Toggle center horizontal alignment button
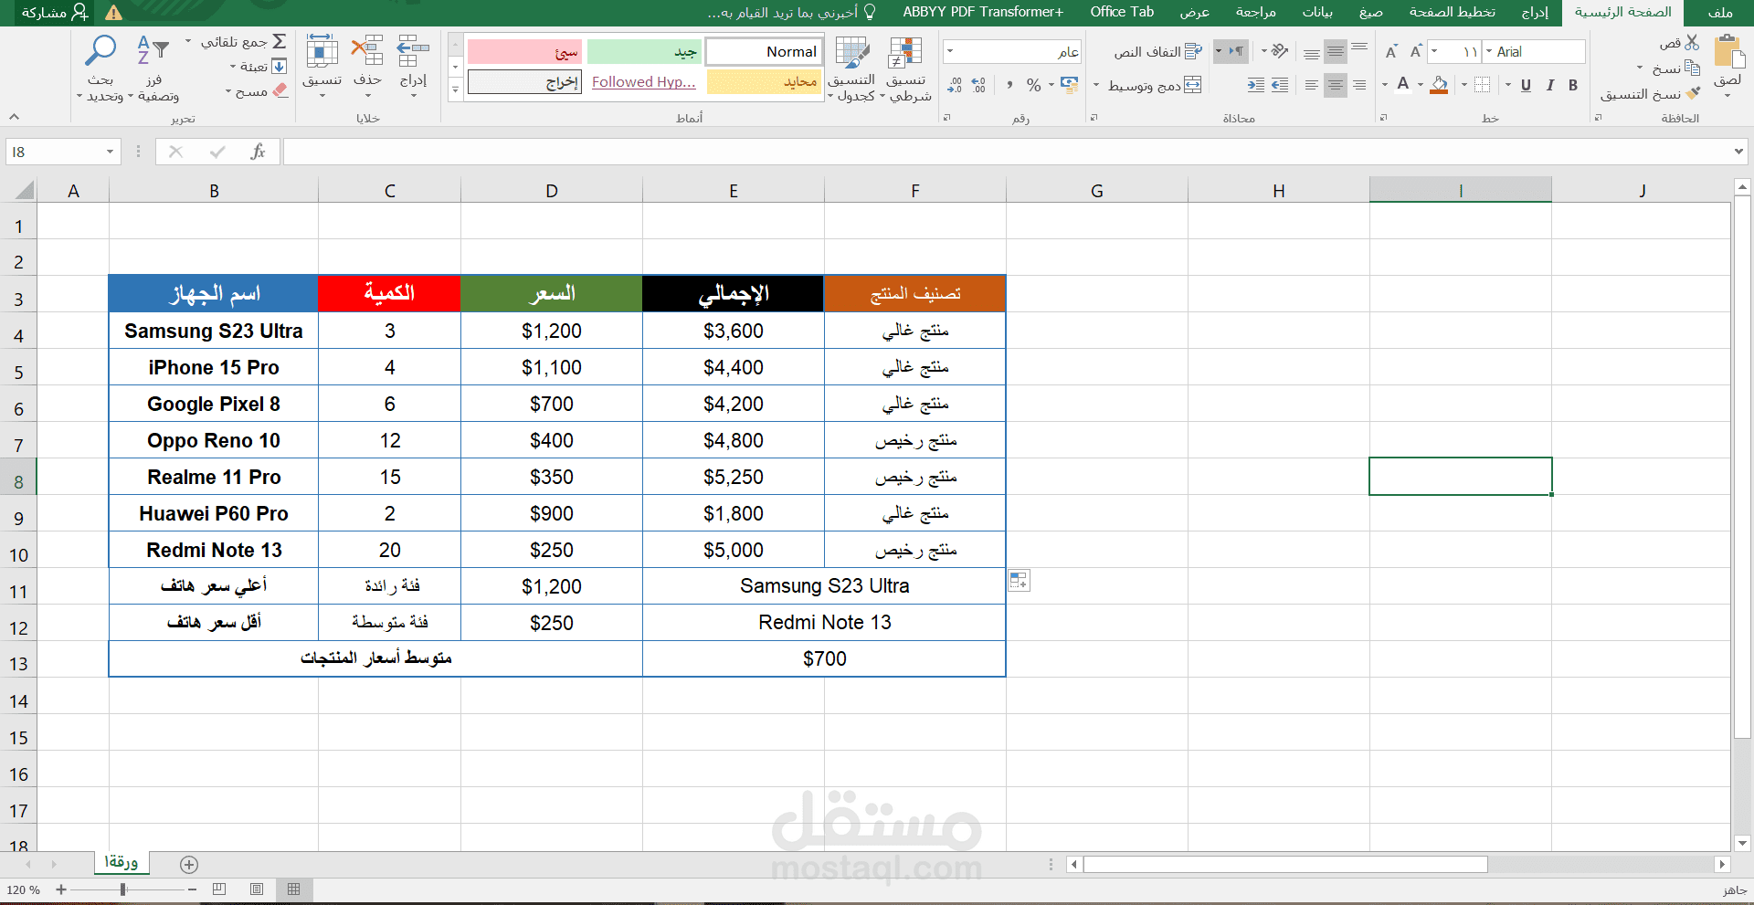The width and height of the screenshot is (1754, 905). click(1336, 85)
